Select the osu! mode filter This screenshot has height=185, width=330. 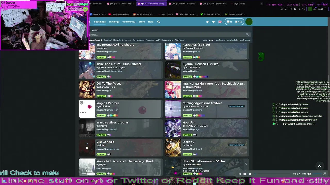(211, 40)
